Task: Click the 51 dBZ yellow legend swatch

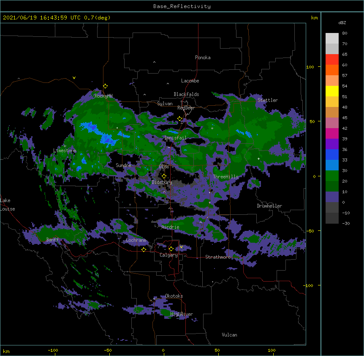Action: [x=332, y=91]
